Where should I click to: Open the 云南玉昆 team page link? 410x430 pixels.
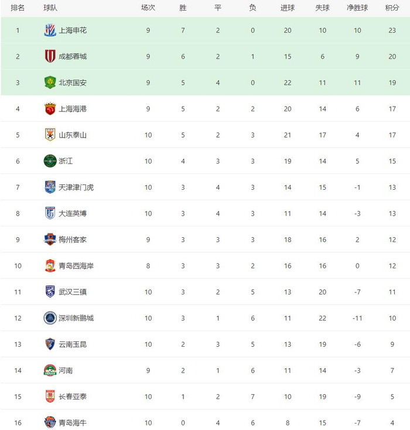click(x=73, y=344)
